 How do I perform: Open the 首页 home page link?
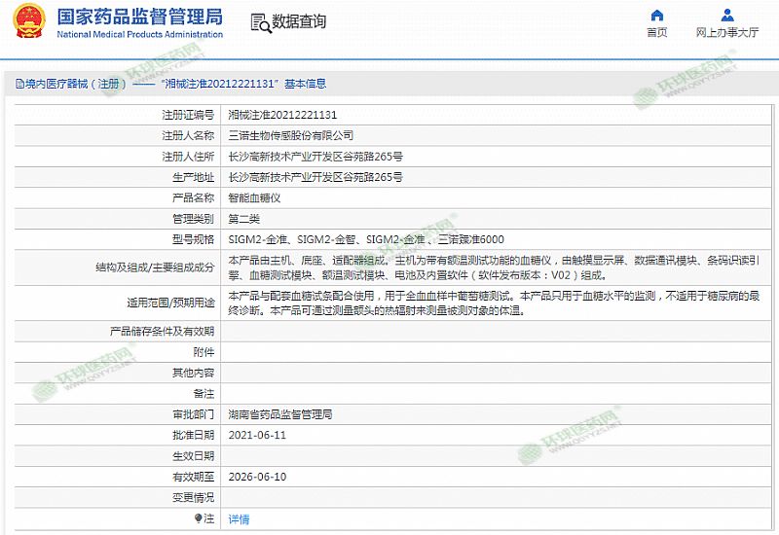(x=657, y=32)
